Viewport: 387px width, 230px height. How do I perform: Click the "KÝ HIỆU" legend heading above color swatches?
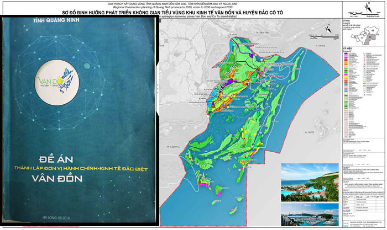(x=347, y=49)
